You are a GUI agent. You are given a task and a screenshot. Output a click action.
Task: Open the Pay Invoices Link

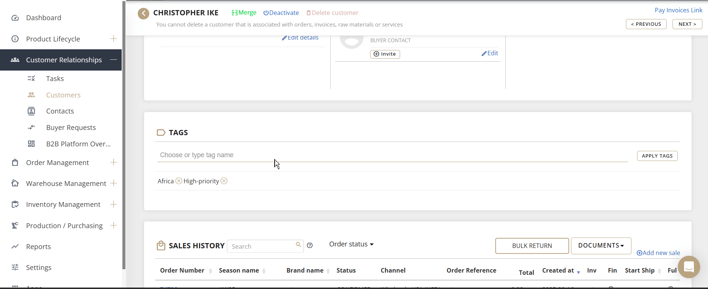coord(678,10)
